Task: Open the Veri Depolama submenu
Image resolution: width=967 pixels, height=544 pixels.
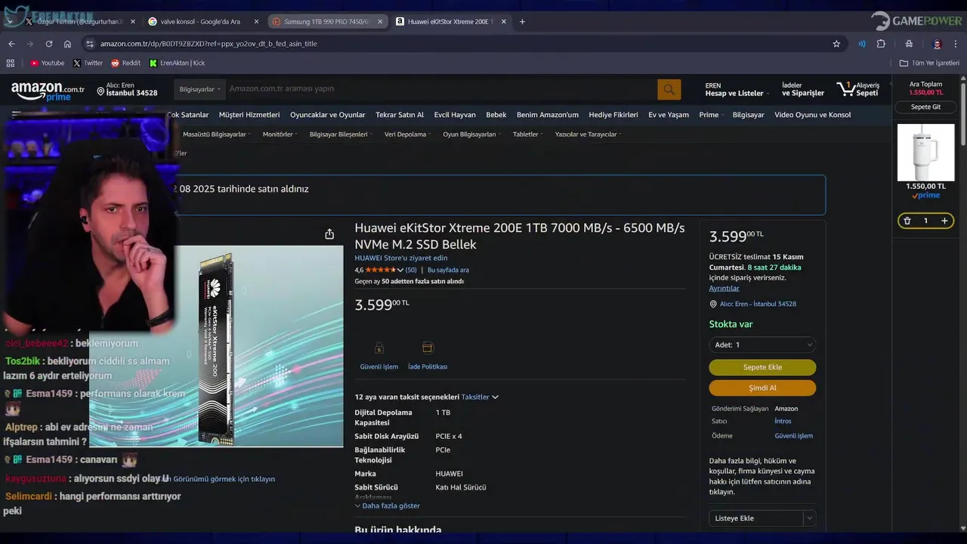Action: pos(407,134)
